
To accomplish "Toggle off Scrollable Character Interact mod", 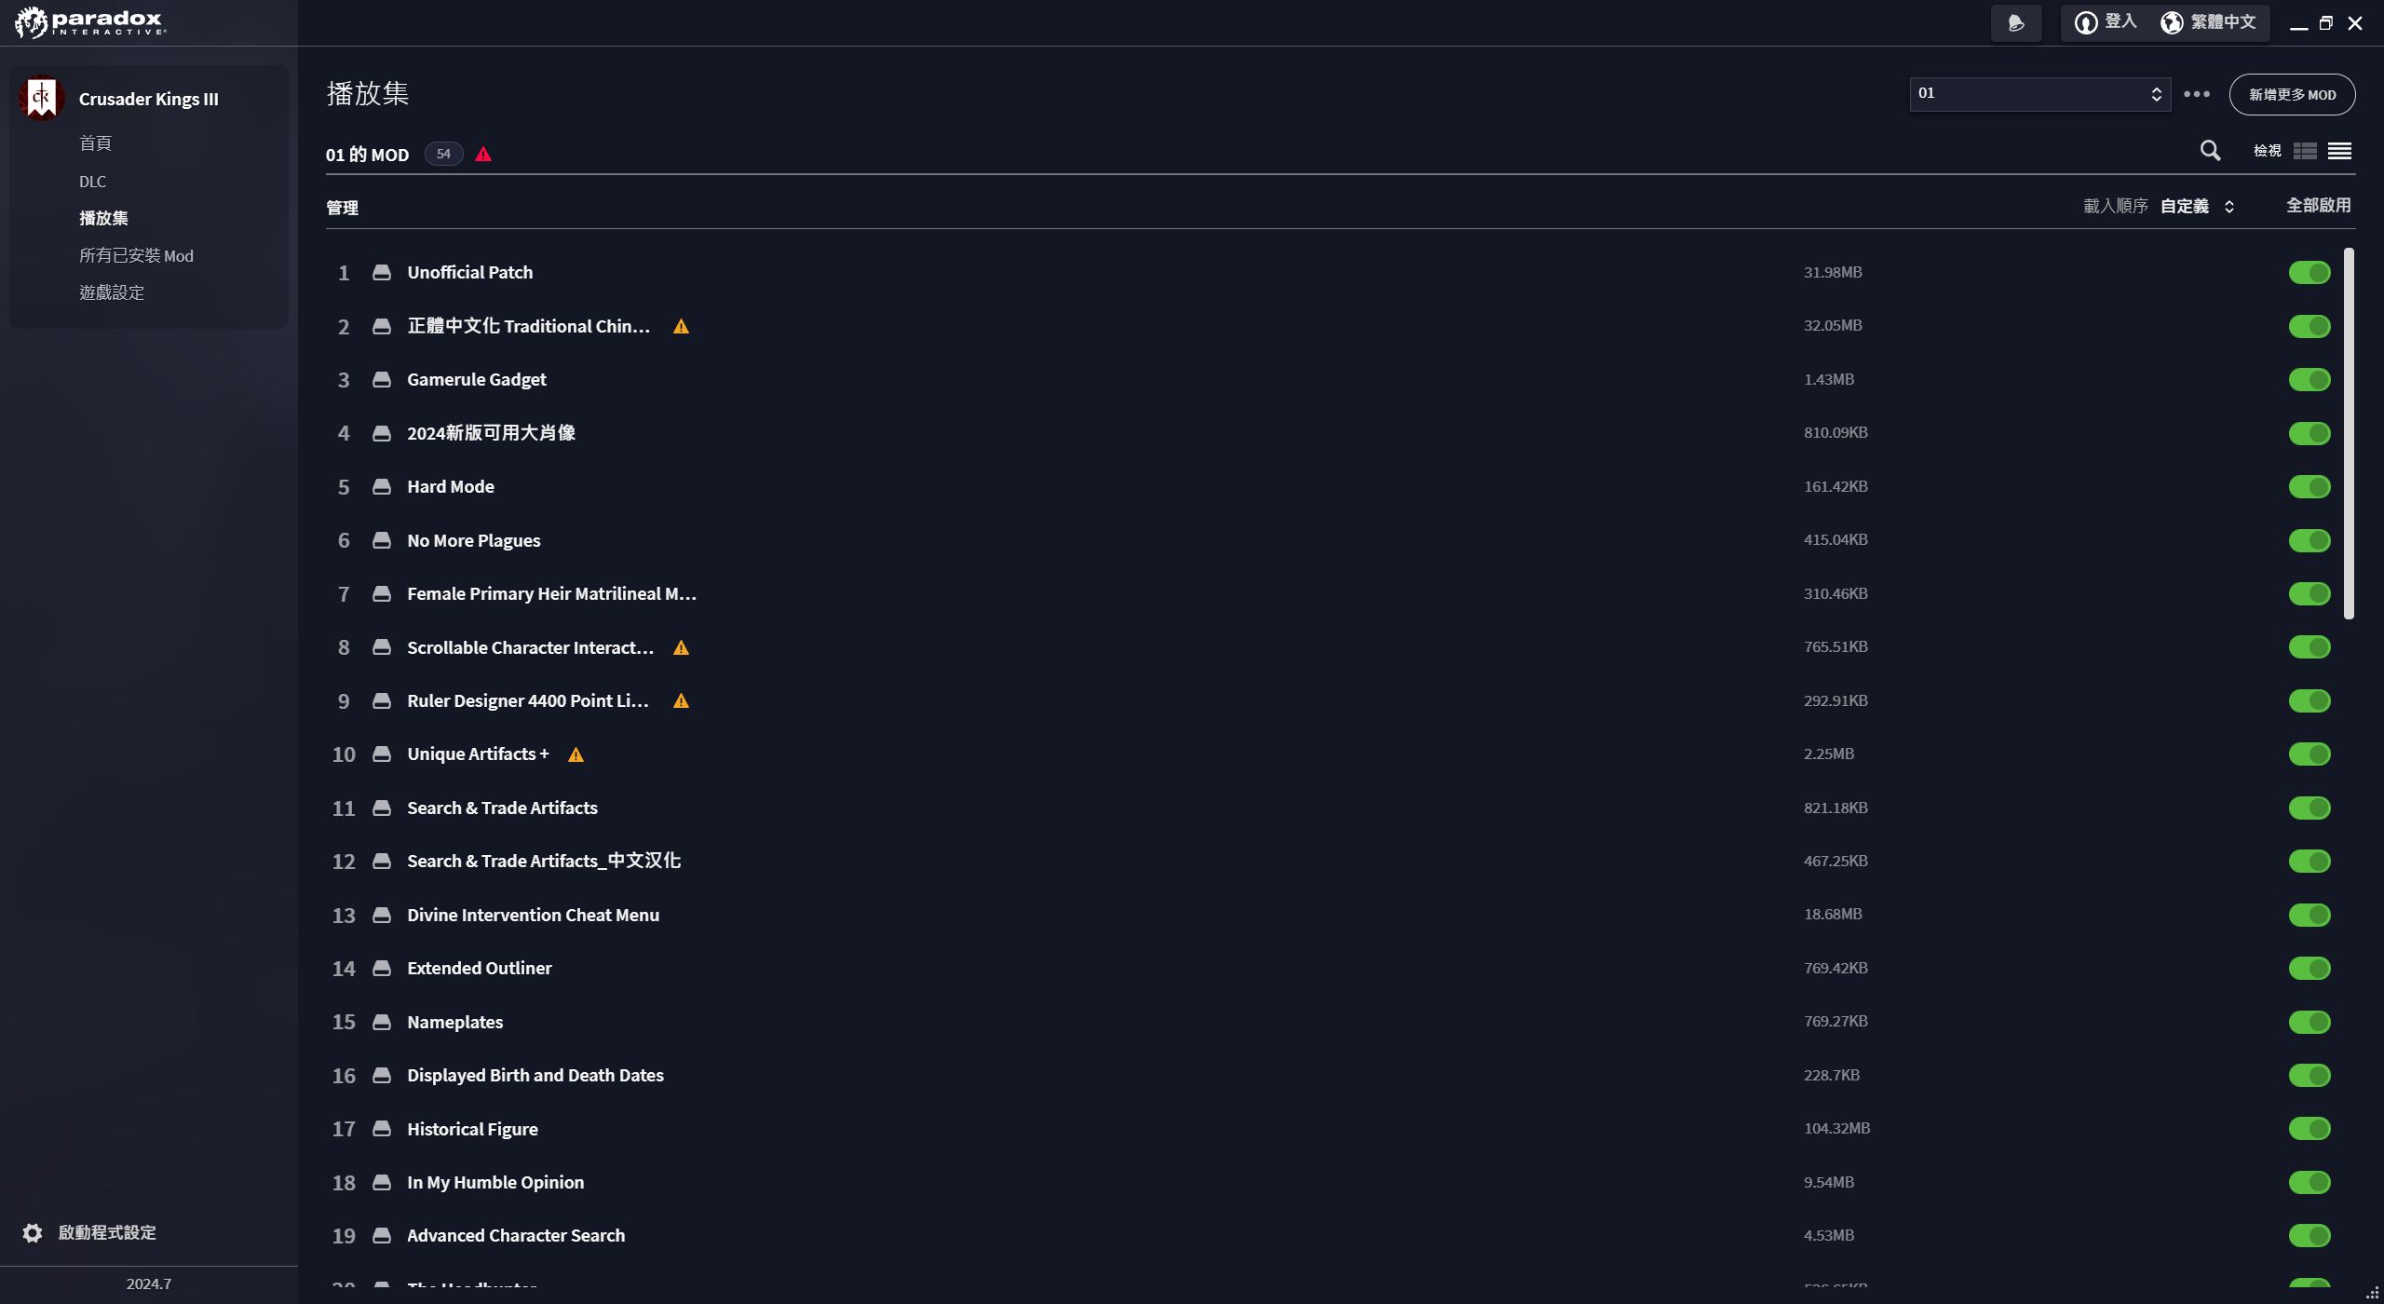I will click(2309, 647).
